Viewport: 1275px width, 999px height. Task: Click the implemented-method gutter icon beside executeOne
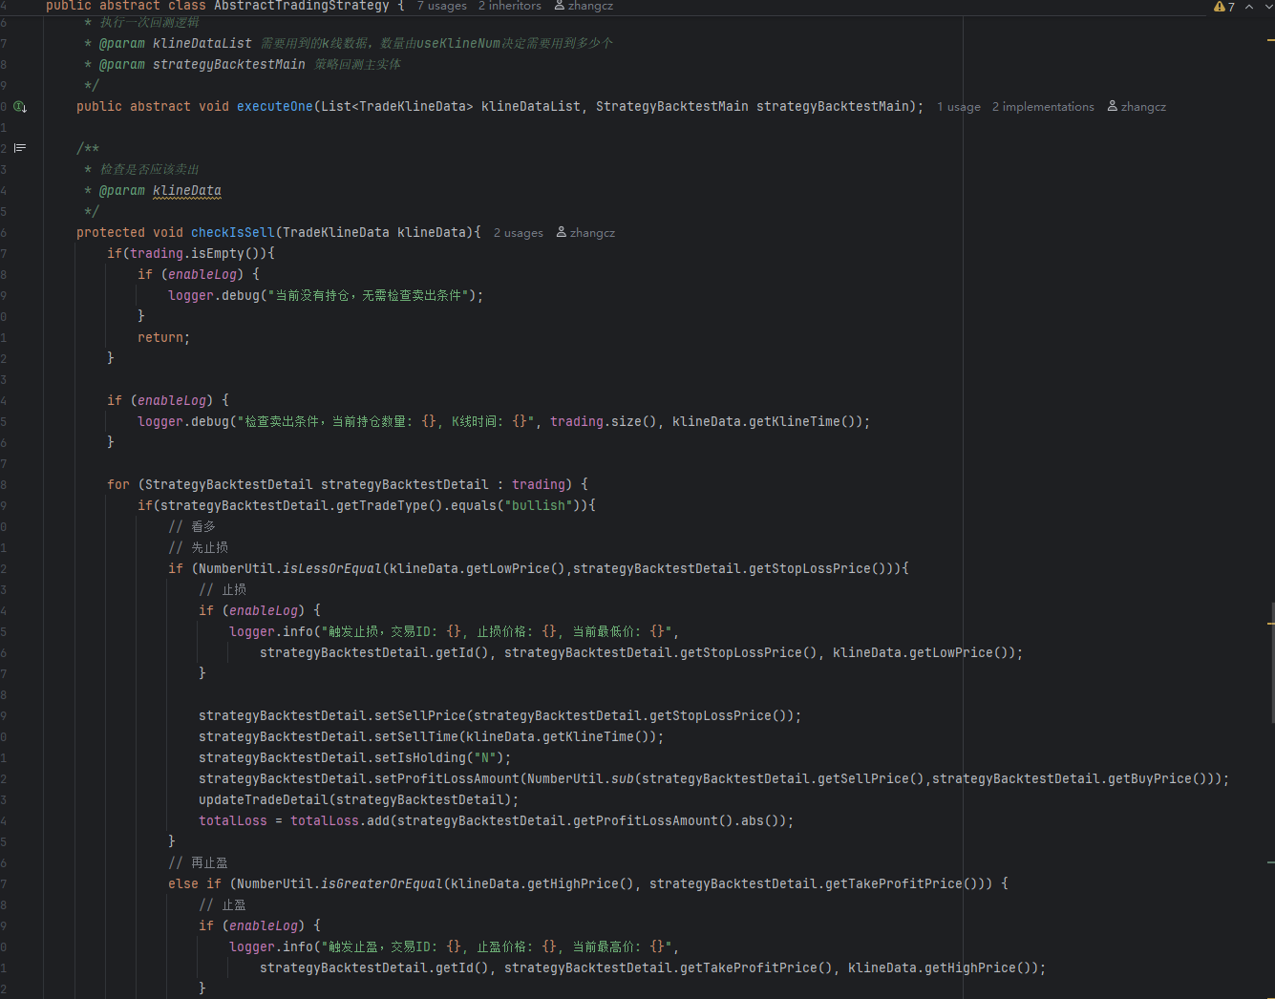20,107
